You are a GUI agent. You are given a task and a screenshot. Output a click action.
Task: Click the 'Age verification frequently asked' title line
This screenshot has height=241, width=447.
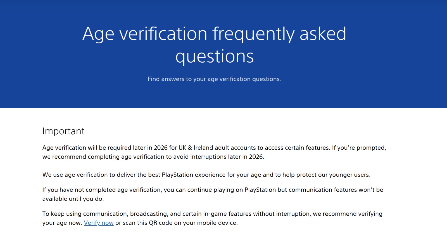214,34
